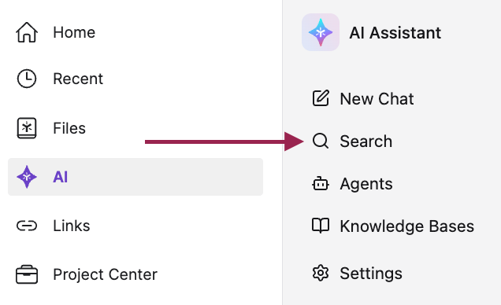Start a New Chat
This screenshot has height=305, width=501.
tap(377, 99)
